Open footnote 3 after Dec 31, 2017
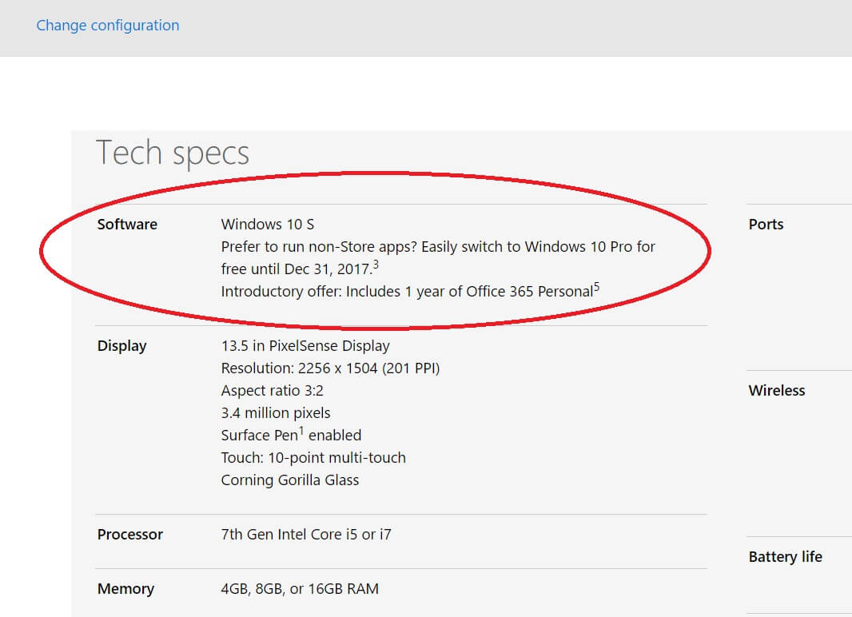 (376, 265)
